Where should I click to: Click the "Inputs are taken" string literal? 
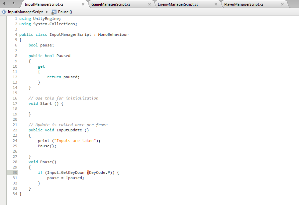tap(75, 141)
